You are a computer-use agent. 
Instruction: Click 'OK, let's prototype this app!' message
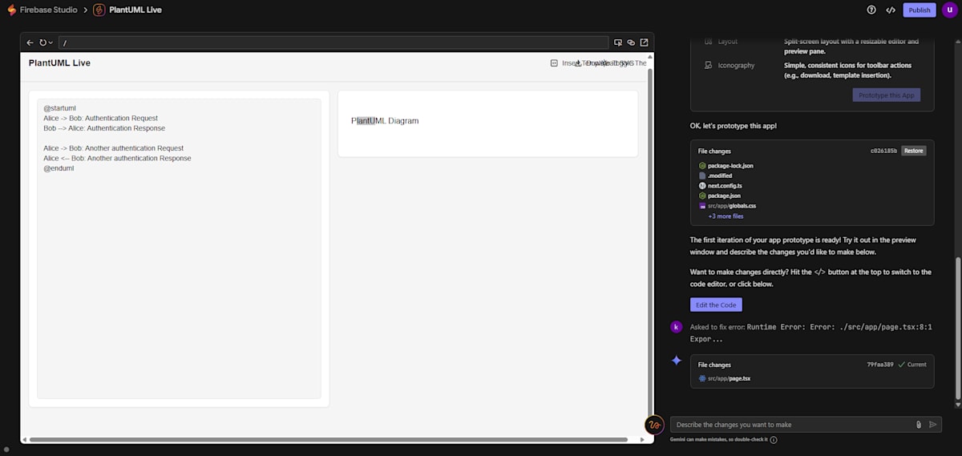tap(733, 126)
